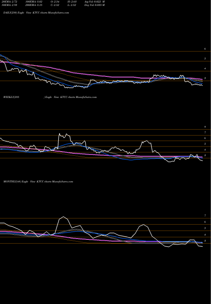Viewport: 211px width, 304px height.
Task: Select the low price 'L:' value
Action: [71, 5]
